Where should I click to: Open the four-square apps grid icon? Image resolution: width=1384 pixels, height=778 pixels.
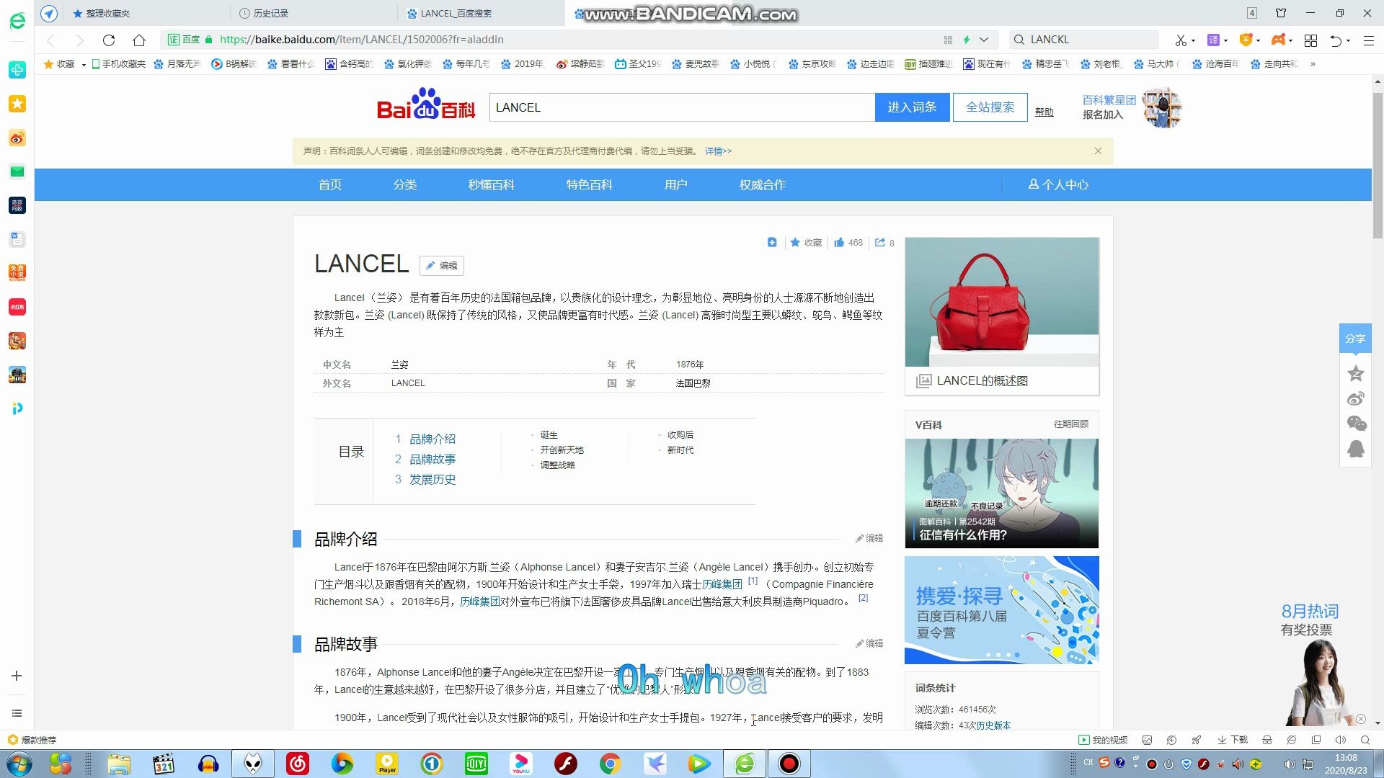[x=1311, y=40]
